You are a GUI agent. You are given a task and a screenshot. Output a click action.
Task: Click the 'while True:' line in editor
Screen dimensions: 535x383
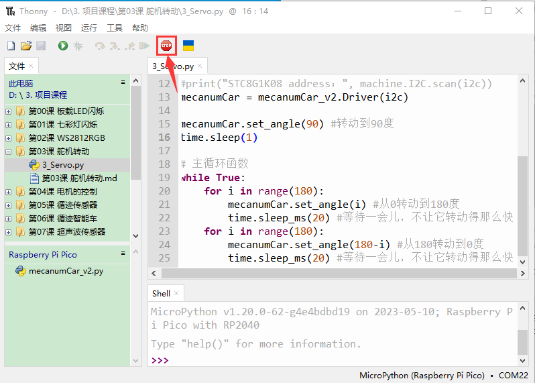click(x=213, y=178)
